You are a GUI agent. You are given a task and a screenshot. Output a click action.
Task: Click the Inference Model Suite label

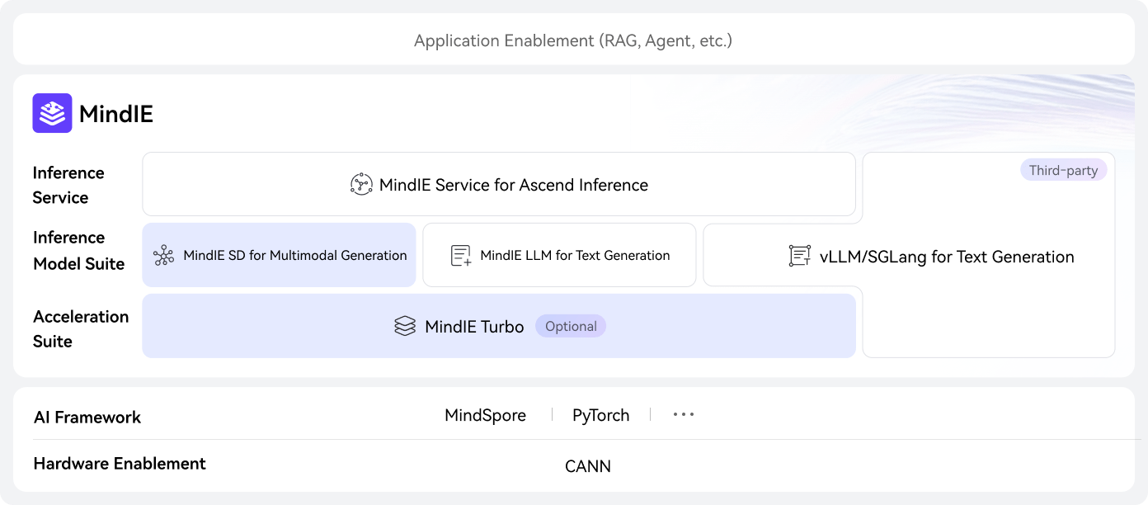(x=78, y=251)
